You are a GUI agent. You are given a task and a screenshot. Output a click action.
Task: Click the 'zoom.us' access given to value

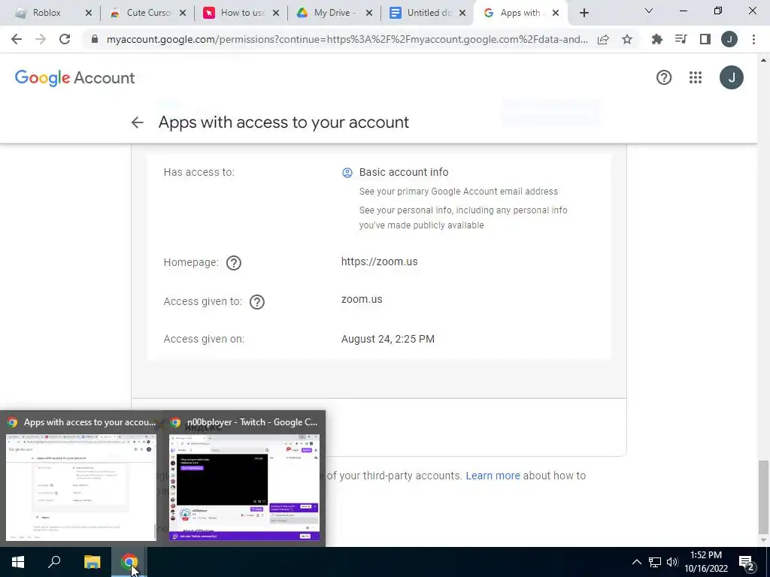[x=362, y=299]
